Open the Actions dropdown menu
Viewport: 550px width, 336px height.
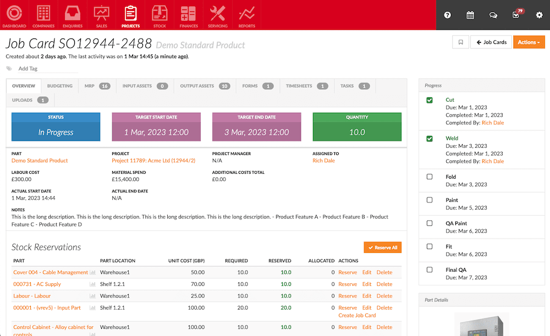click(529, 42)
